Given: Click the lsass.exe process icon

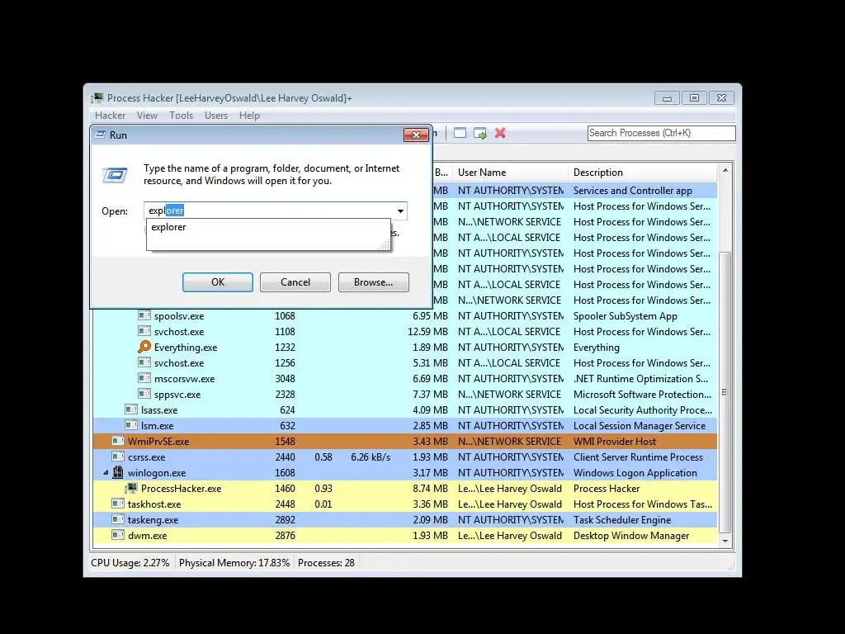Looking at the screenshot, I should click(x=131, y=409).
